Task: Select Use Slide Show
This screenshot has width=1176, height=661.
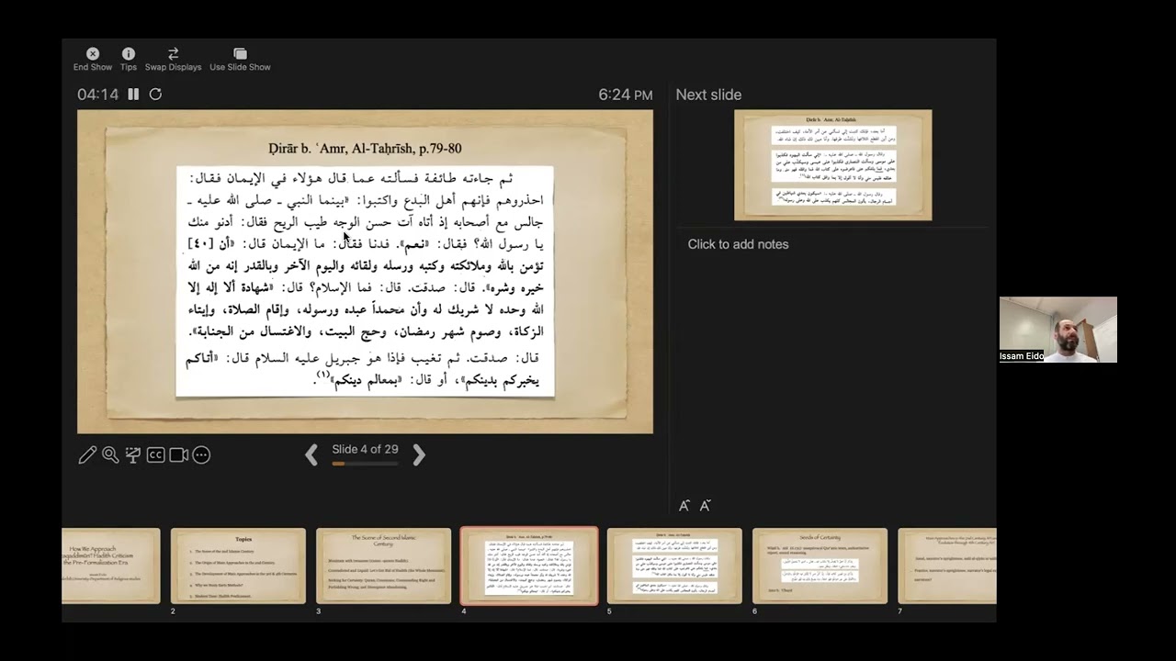Action: tap(240, 60)
